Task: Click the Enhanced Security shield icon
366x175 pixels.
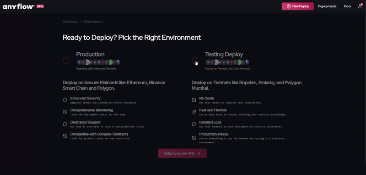Action: point(65,100)
